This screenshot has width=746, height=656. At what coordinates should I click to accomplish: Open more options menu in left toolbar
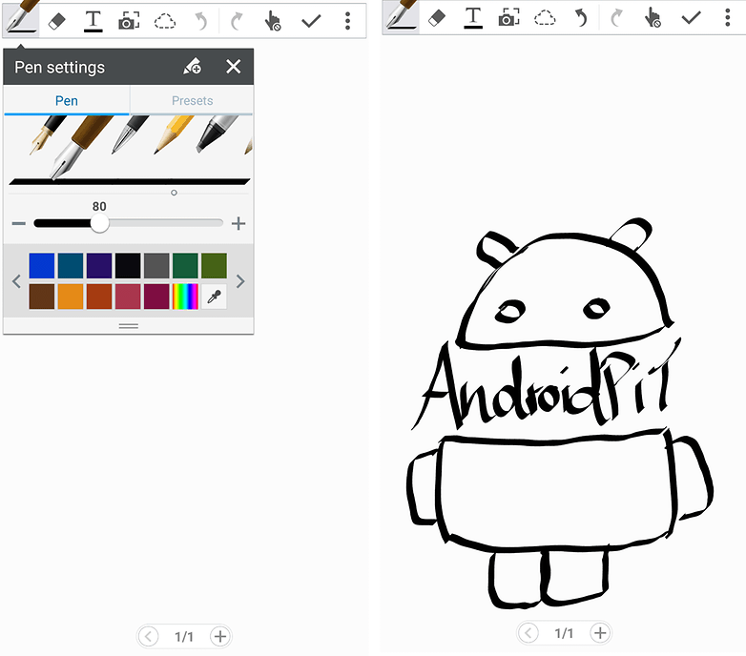click(x=348, y=21)
